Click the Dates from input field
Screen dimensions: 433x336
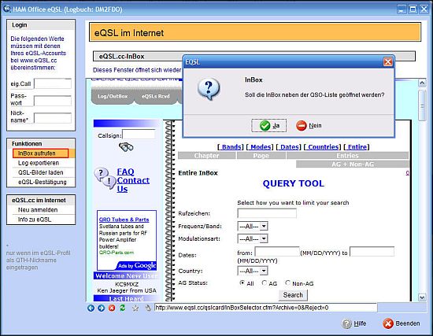pos(277,252)
